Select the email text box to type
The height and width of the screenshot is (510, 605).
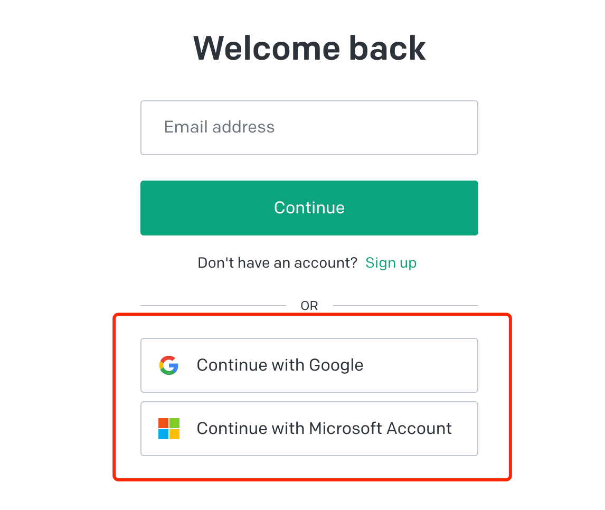click(309, 128)
